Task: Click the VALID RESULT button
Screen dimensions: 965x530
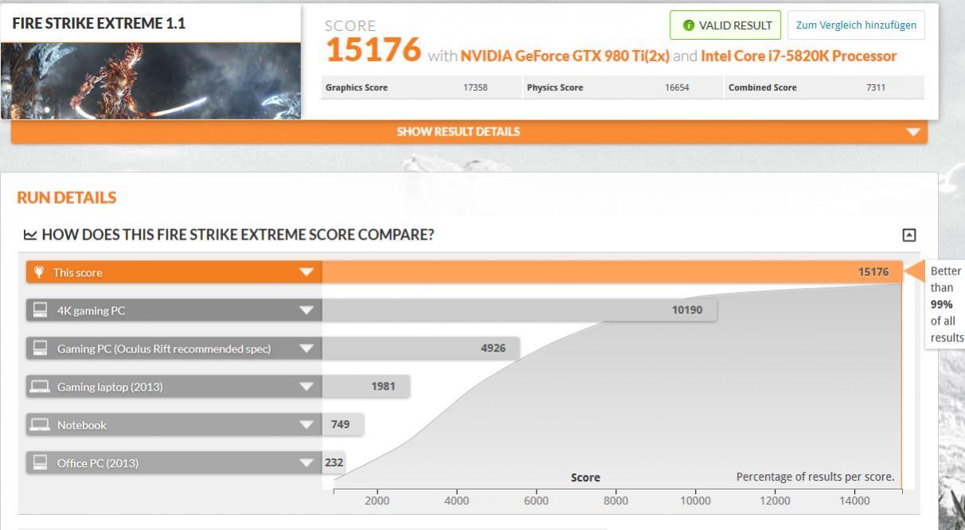Action: (x=725, y=25)
